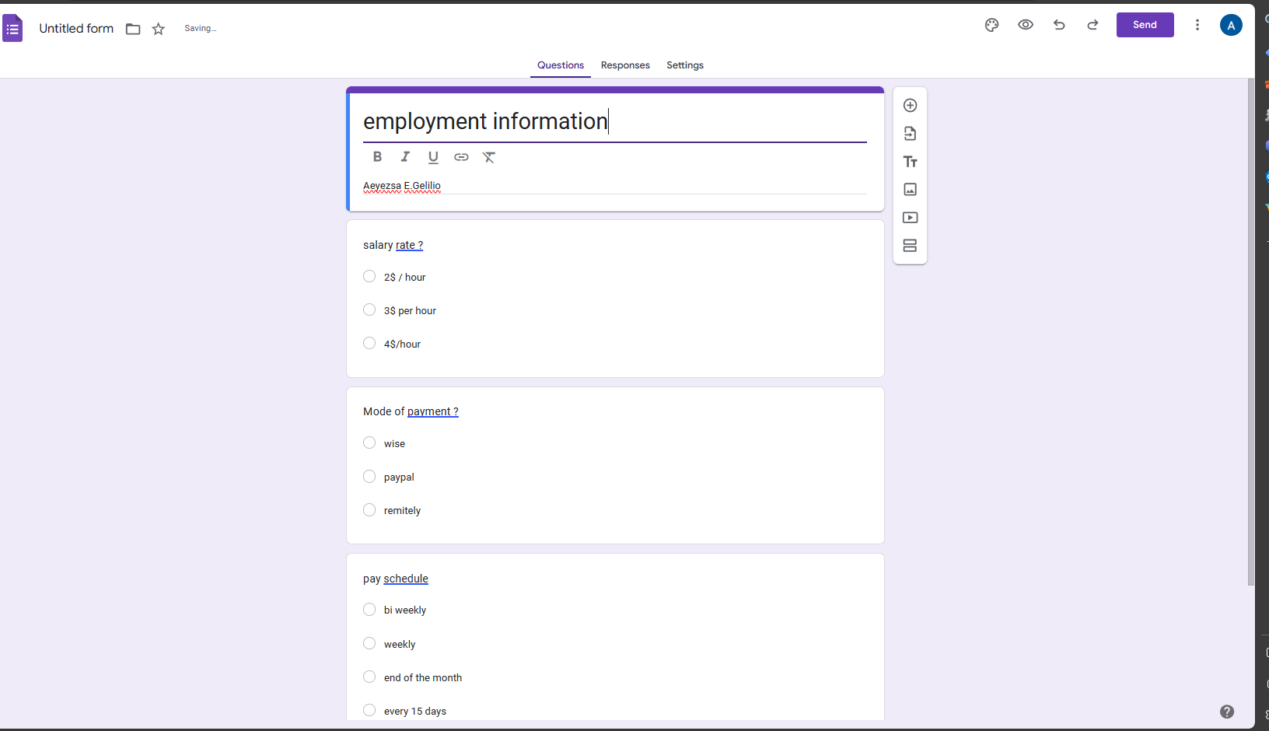Image resolution: width=1269 pixels, height=731 pixels.
Task: Click the pay schedule question text
Action: tap(396, 579)
